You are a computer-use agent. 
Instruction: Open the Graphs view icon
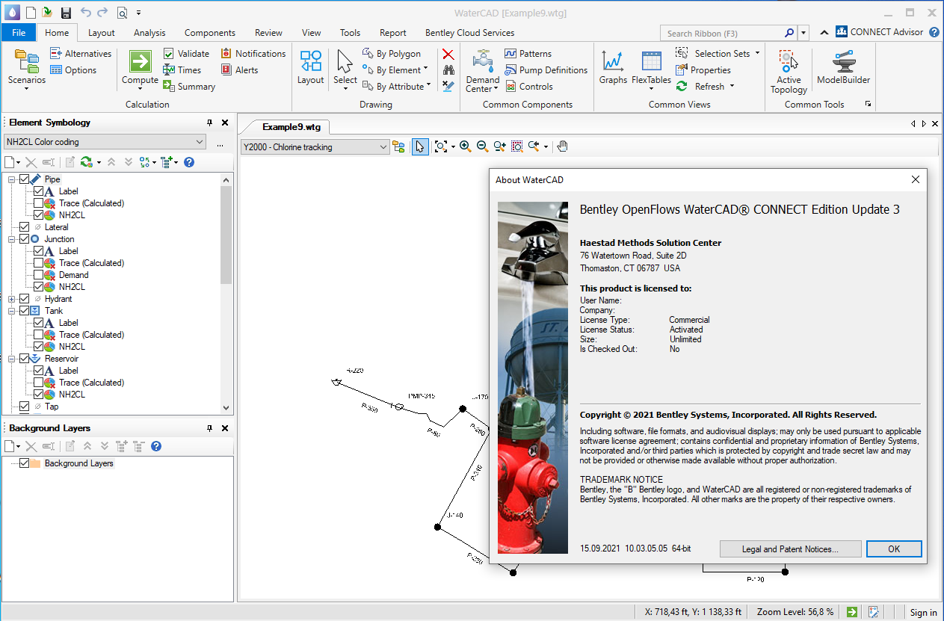[613, 61]
